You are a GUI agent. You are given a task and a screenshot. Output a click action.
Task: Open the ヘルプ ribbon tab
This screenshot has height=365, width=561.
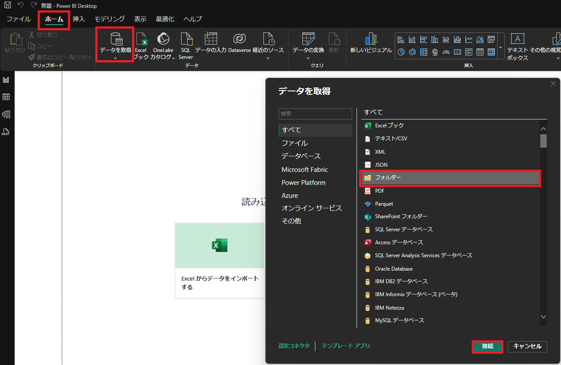[x=192, y=19]
